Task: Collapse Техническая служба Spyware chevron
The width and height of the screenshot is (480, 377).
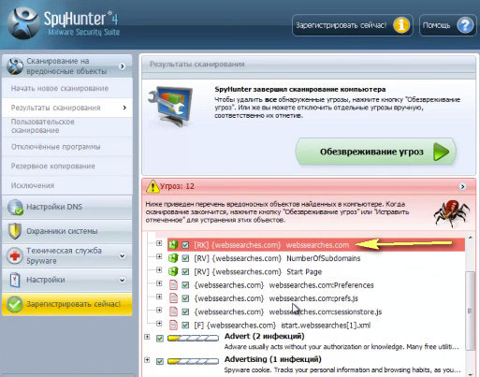Action: 123,256
